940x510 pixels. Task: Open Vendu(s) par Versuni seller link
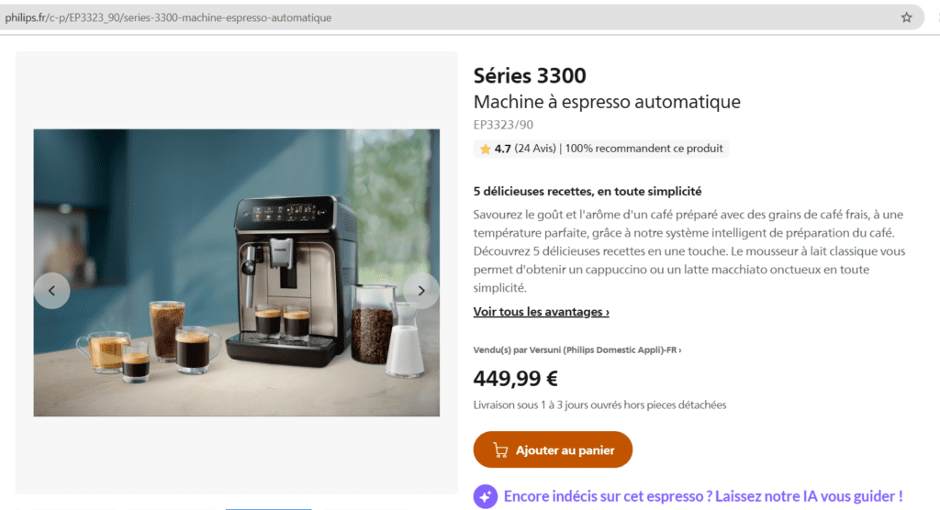[576, 350]
